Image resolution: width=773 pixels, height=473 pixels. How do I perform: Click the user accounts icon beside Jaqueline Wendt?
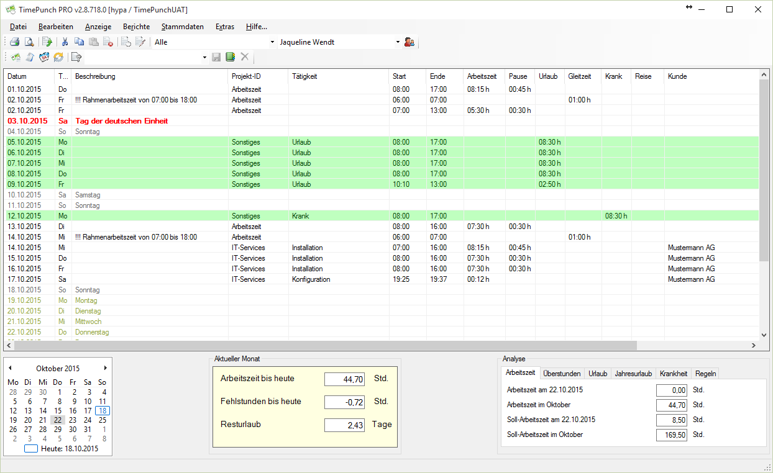point(409,42)
